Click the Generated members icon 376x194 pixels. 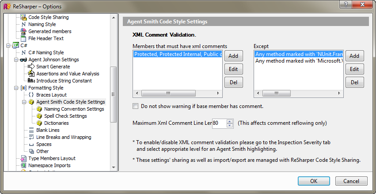click(23, 31)
